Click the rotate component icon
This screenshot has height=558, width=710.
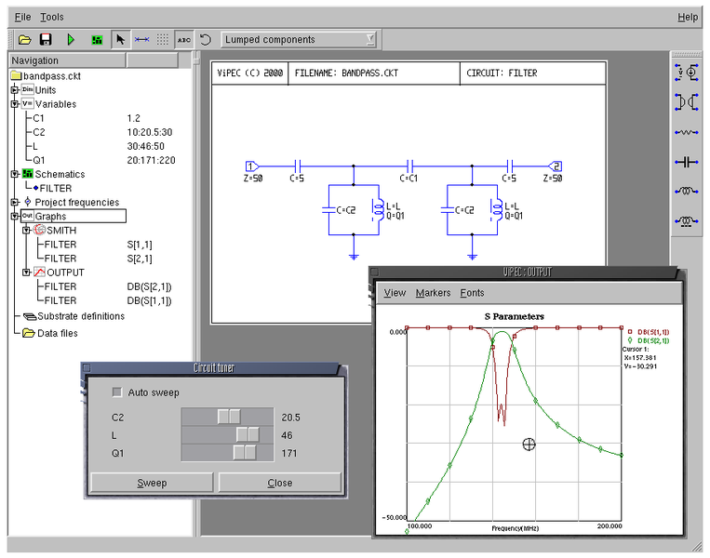click(206, 40)
